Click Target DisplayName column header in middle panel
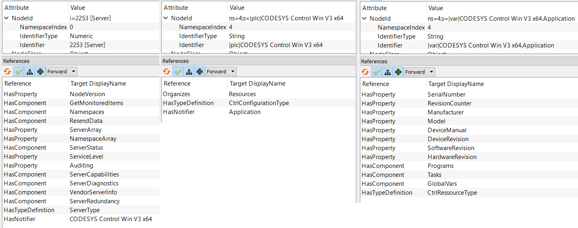This screenshot has height=228, width=578. click(257, 84)
